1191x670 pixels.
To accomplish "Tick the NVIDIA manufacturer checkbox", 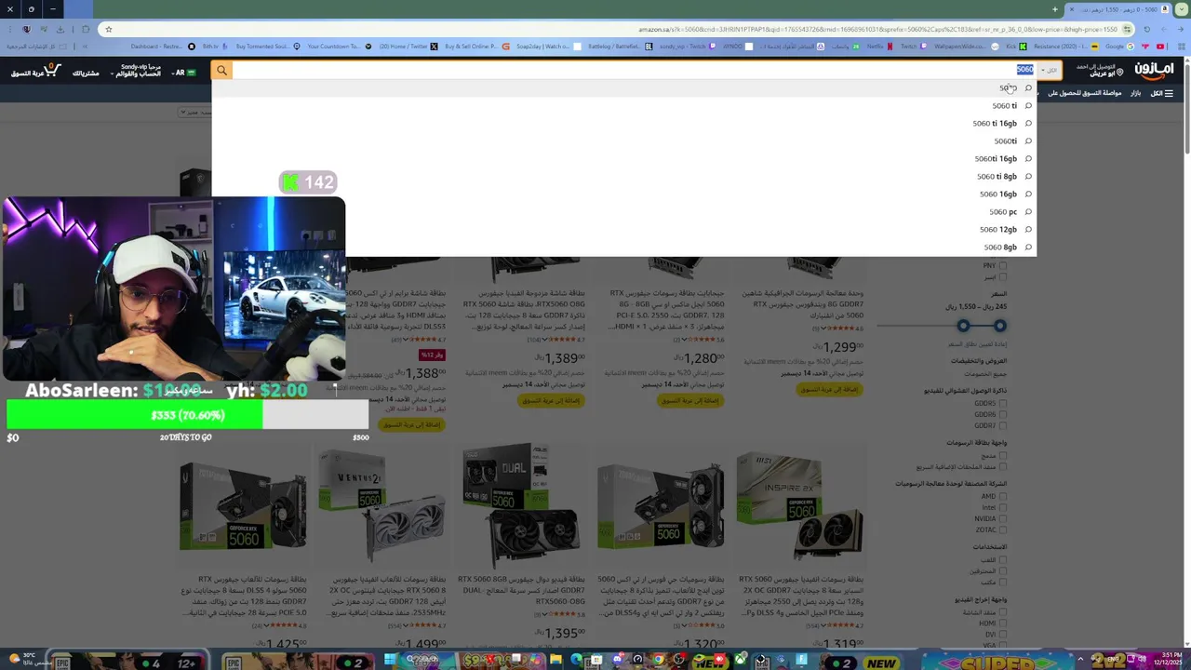I will [x=1002, y=519].
